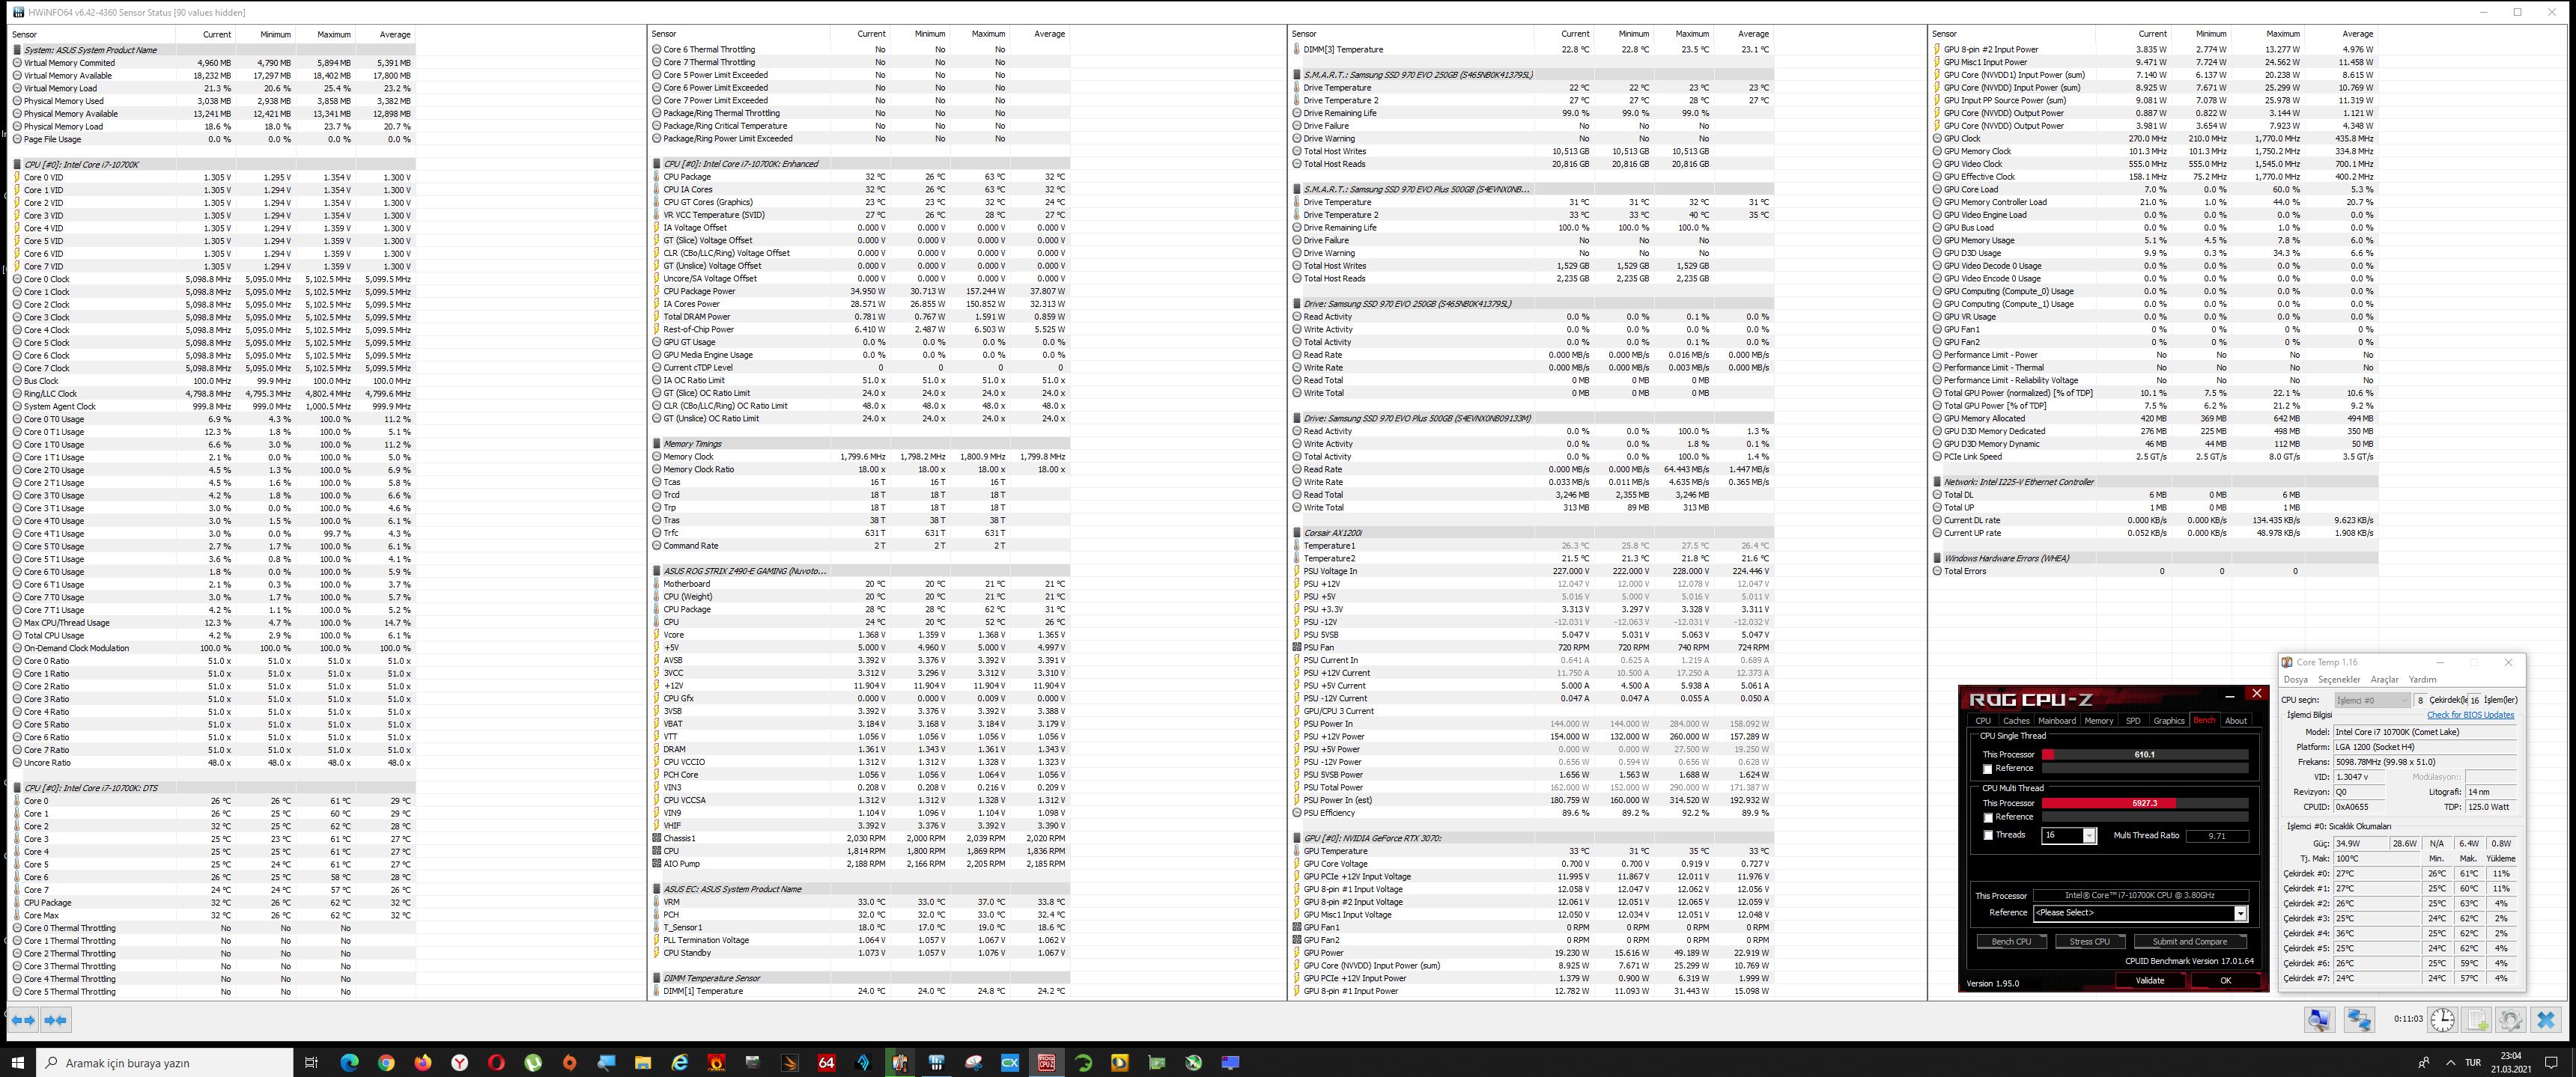This screenshot has width=2576, height=1077.
Task: Click the HWiNFO summary window icon with magnifier
Action: [x=2320, y=1020]
